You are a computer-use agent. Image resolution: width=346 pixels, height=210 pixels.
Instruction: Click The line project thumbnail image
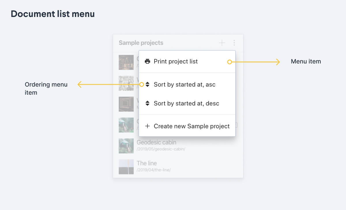126,167
